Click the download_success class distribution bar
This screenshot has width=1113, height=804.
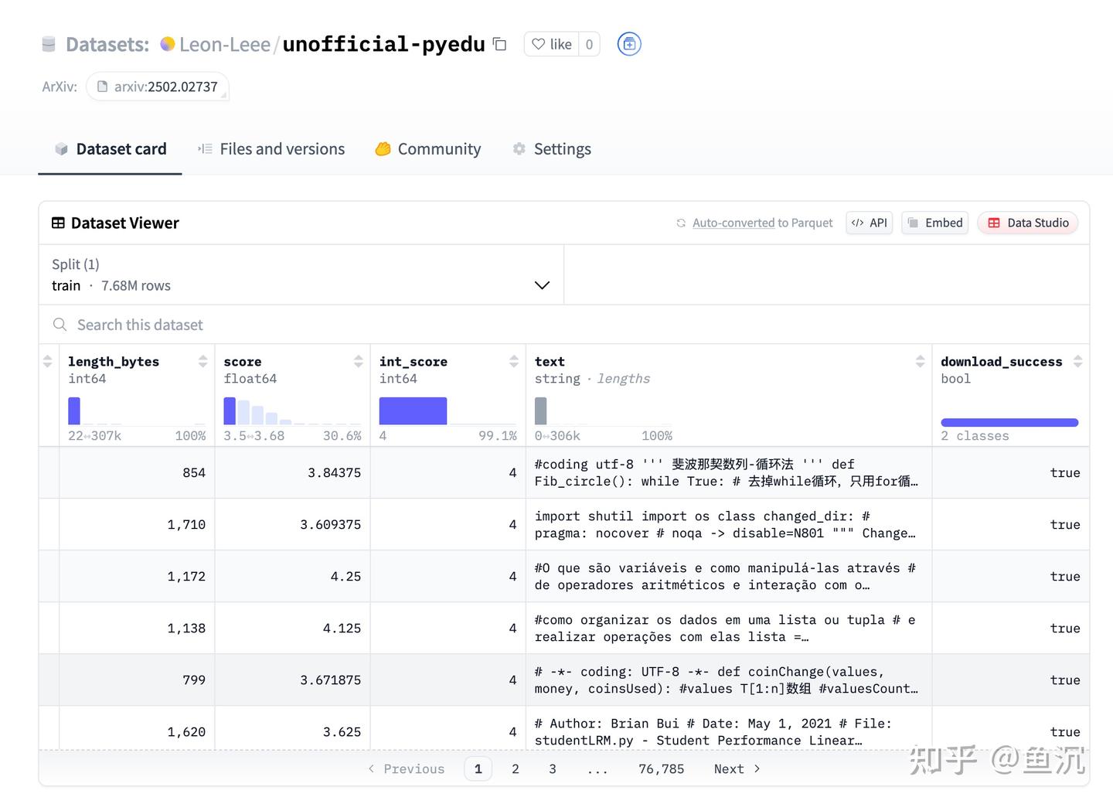pyautogui.click(x=1009, y=422)
